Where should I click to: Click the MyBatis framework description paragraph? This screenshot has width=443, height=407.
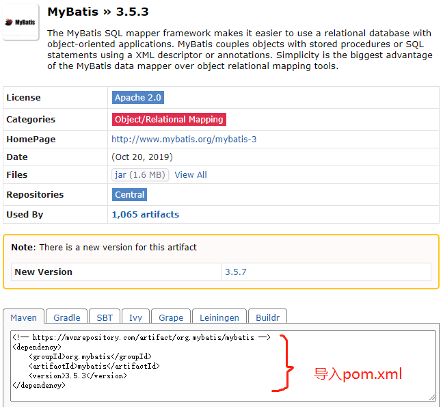239,49
